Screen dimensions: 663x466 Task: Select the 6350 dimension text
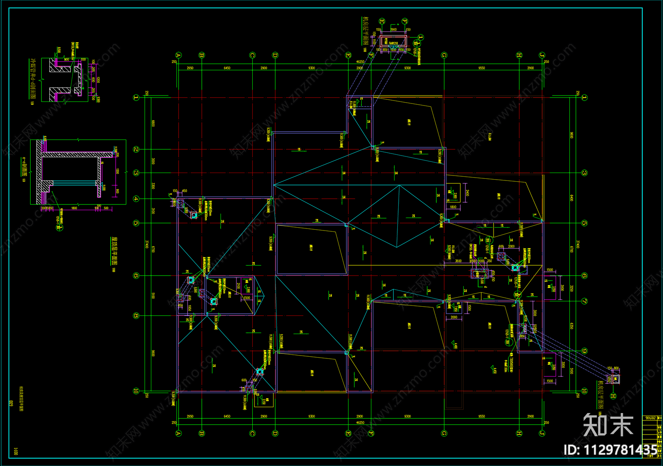(x=571, y=326)
